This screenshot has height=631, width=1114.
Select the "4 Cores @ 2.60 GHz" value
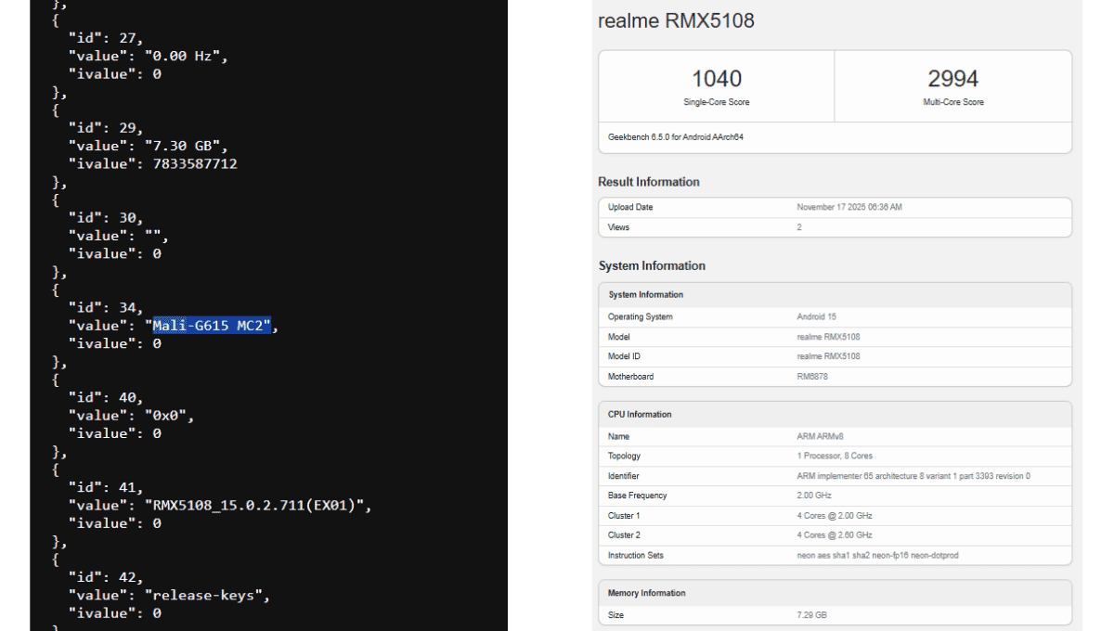pos(835,535)
